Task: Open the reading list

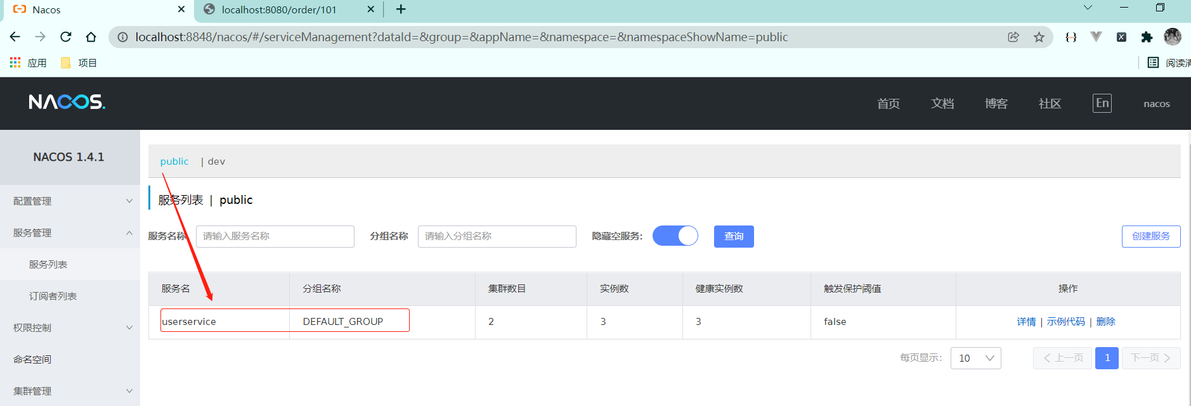Action: tap(1169, 63)
